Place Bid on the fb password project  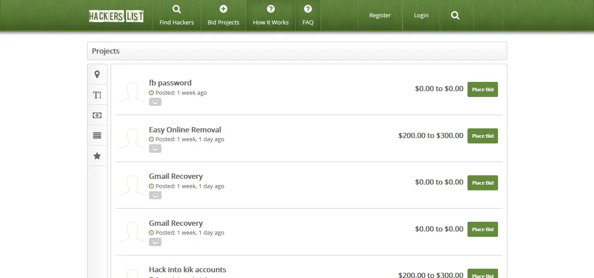483,89
